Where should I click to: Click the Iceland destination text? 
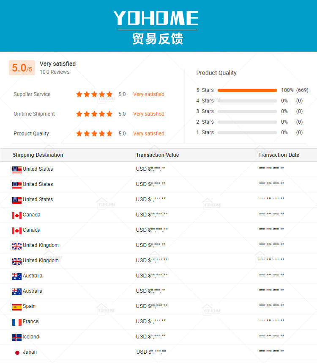click(x=31, y=337)
